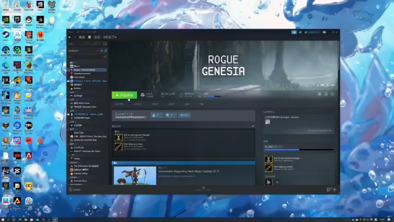This screenshot has height=222, width=394.
Task: Open advanced filter icon beside search
Action: point(105,57)
